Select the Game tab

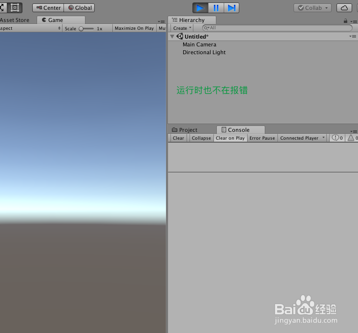61,20
